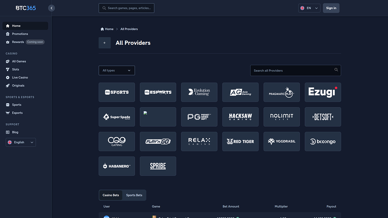Expand the All types filter dropdown
The image size is (388, 218).
(116, 71)
